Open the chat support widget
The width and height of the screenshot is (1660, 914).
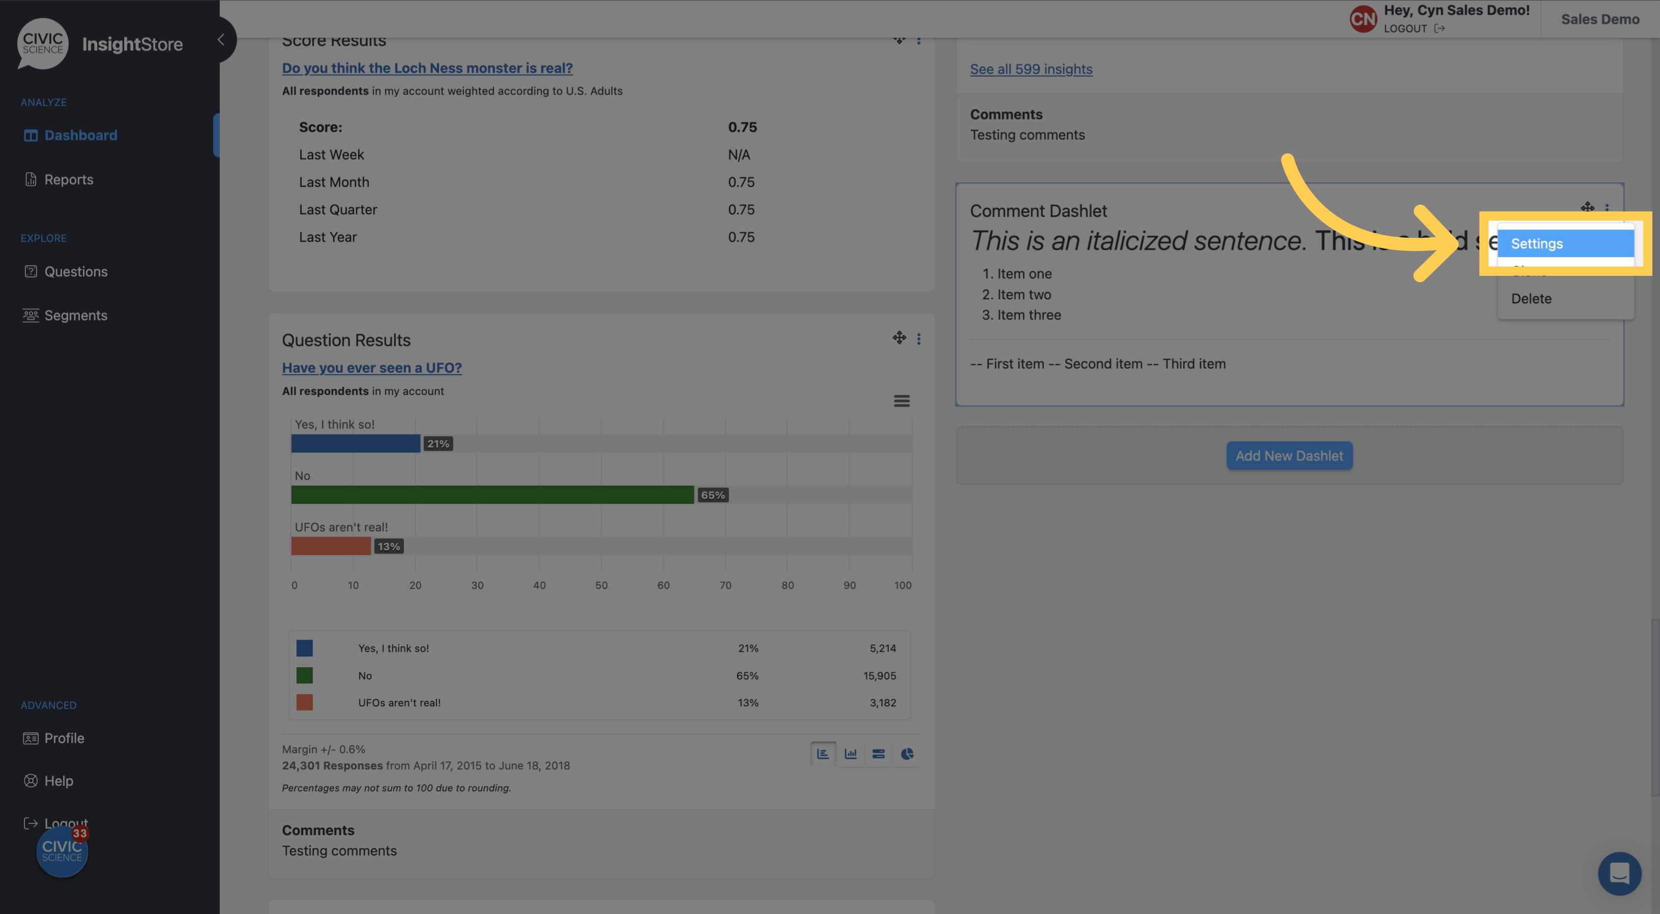click(1619, 873)
